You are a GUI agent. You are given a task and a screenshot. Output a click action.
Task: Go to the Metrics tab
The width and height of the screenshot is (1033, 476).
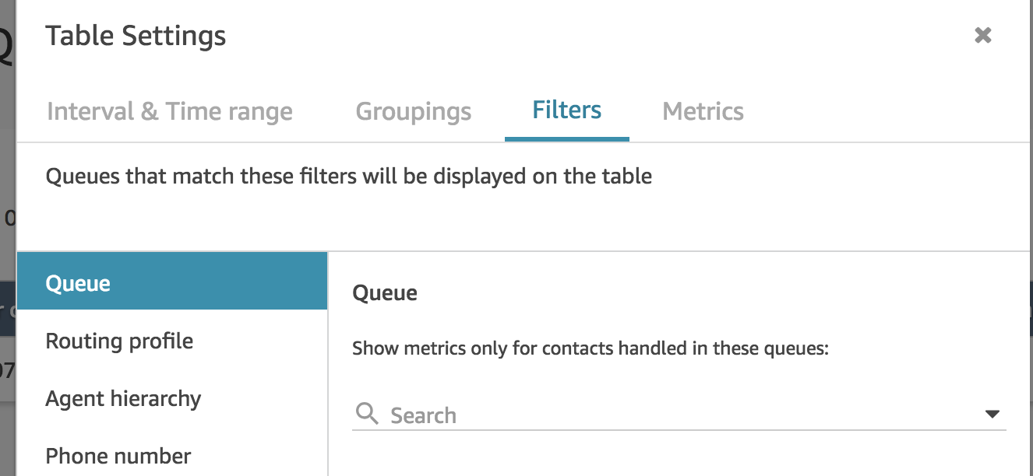pyautogui.click(x=703, y=111)
